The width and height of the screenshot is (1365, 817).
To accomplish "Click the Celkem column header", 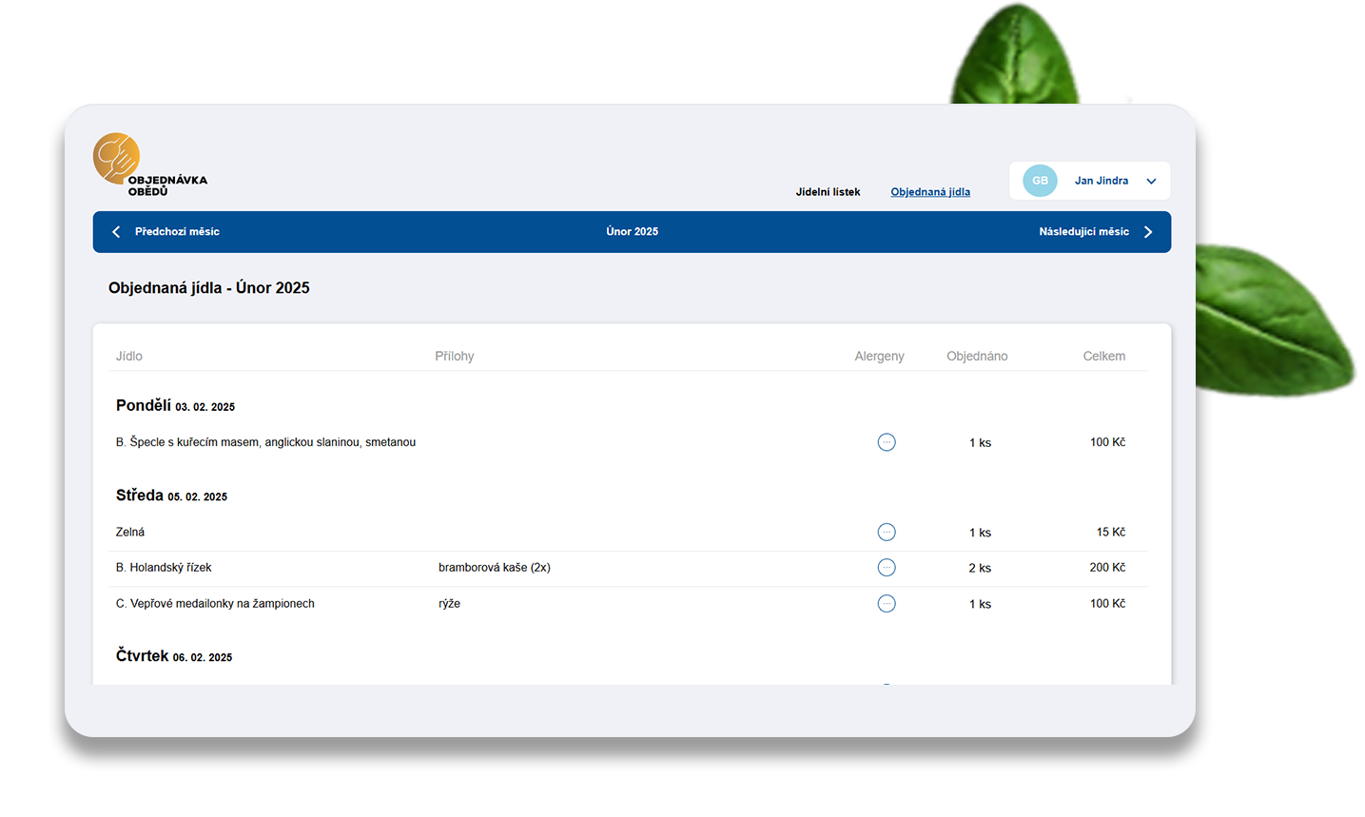I will pyautogui.click(x=1103, y=357).
